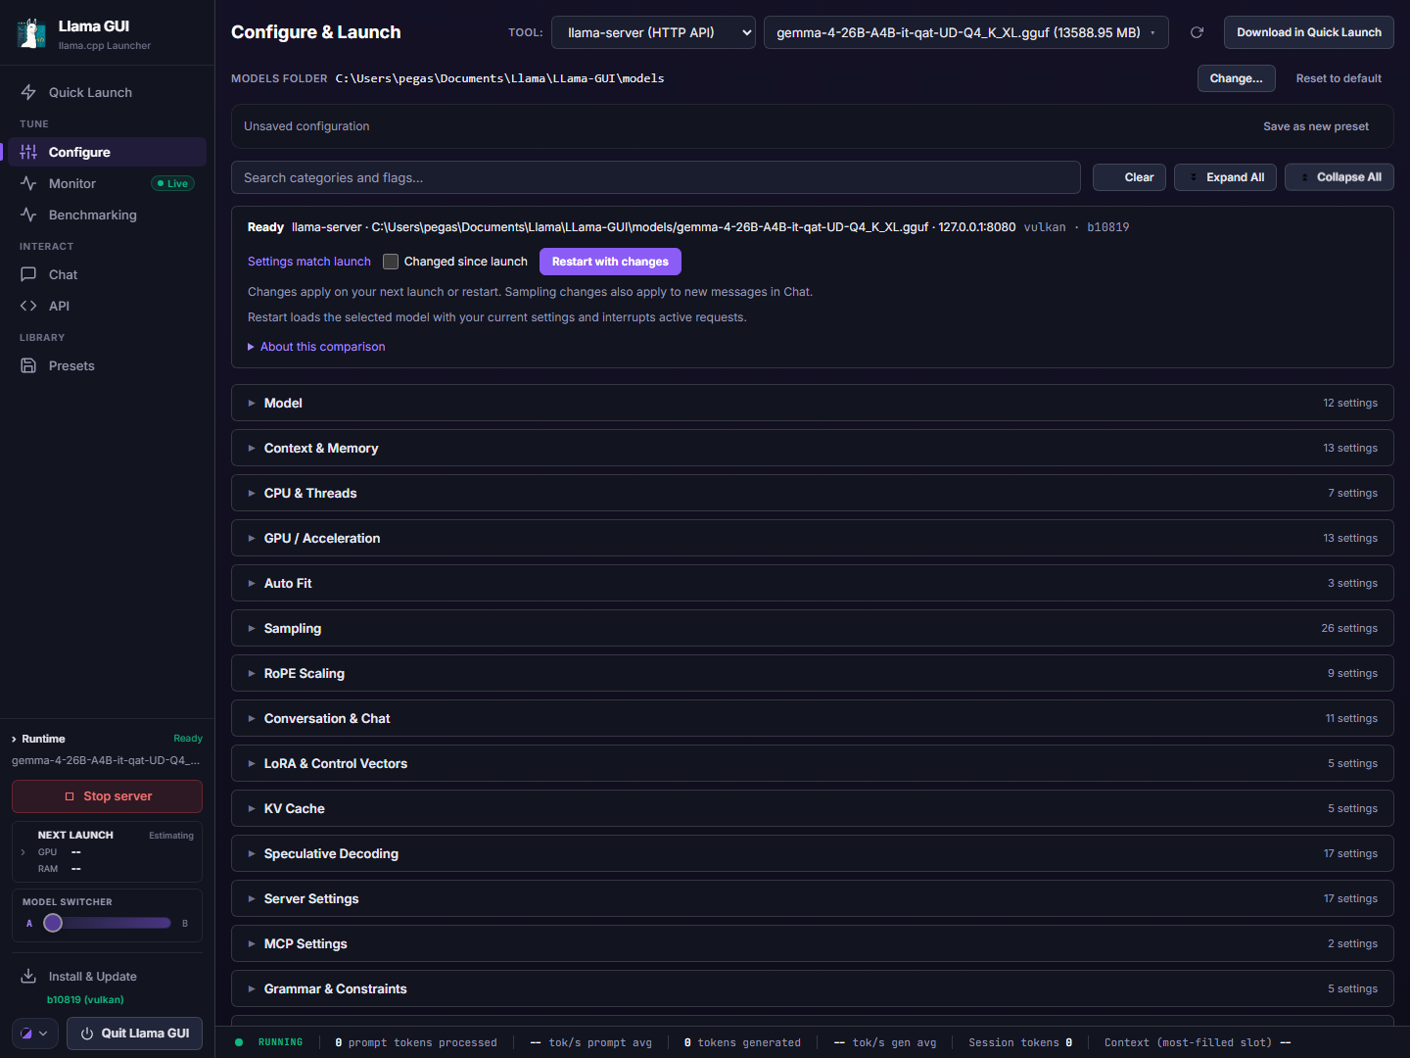Expand the Next Launch GPU estimate chevron
This screenshot has height=1058, width=1410.
[x=23, y=852]
